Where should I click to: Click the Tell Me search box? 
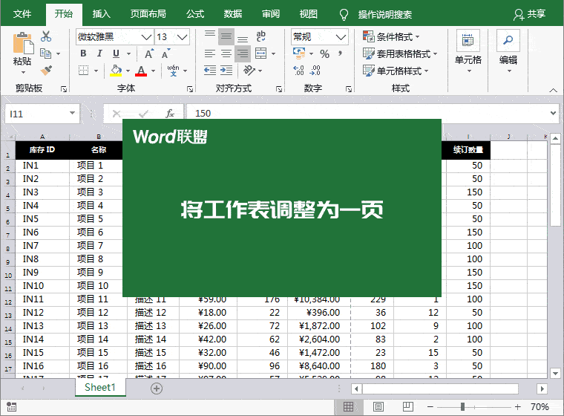384,14
